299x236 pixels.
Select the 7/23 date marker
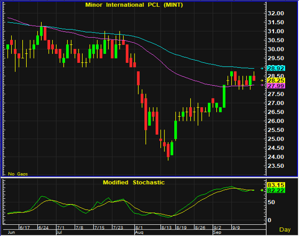click(x=118, y=227)
